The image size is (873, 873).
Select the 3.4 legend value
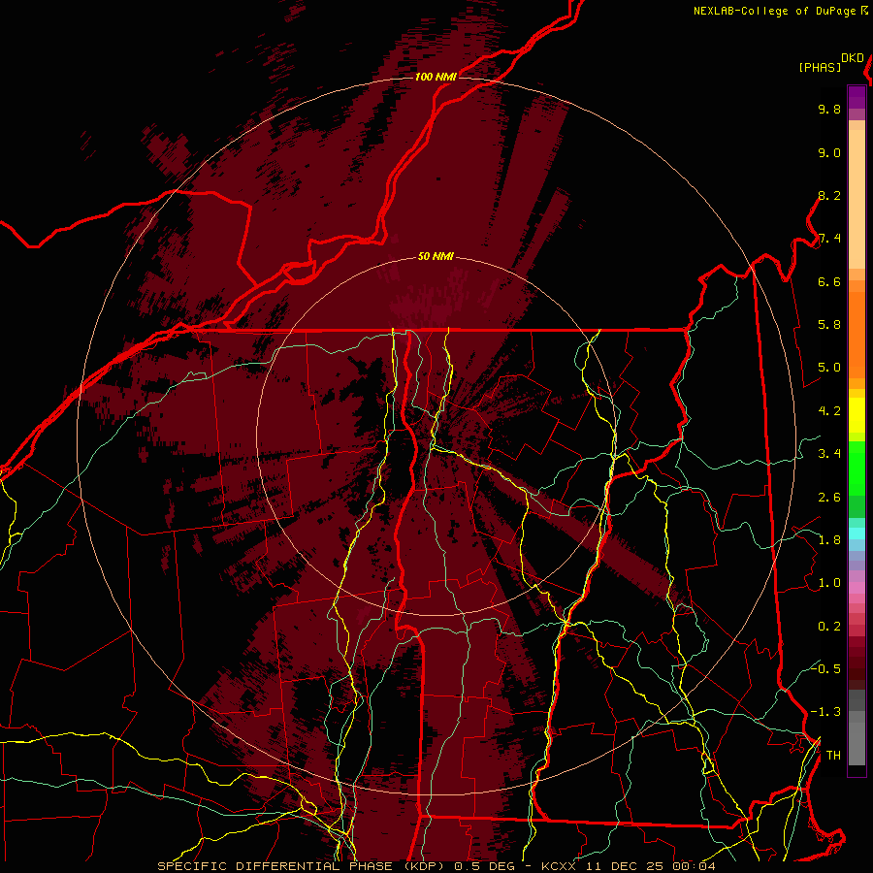tap(829, 454)
